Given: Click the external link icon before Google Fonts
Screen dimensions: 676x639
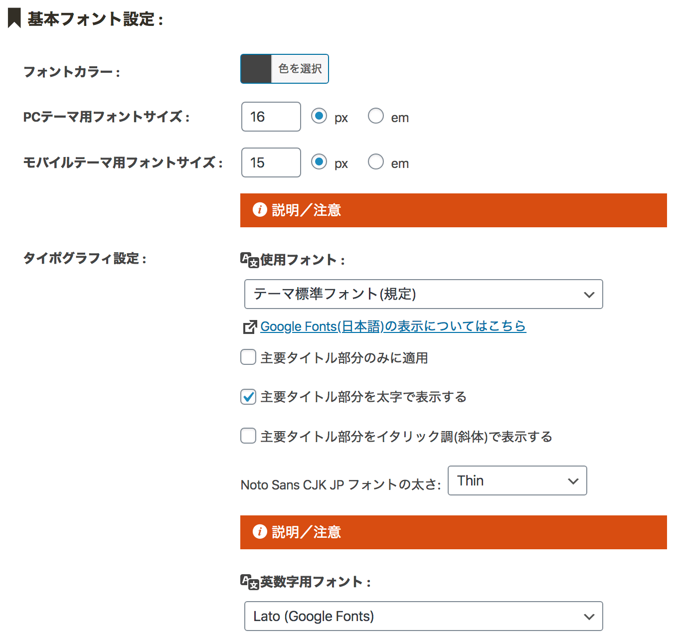Looking at the screenshot, I should point(250,327).
